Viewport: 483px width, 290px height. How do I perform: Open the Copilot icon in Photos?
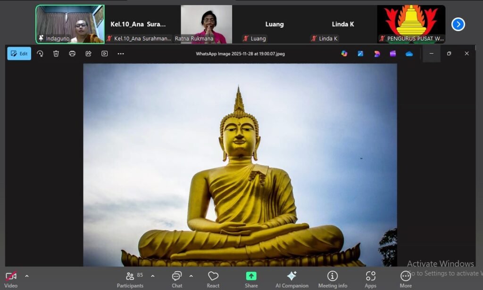point(344,54)
